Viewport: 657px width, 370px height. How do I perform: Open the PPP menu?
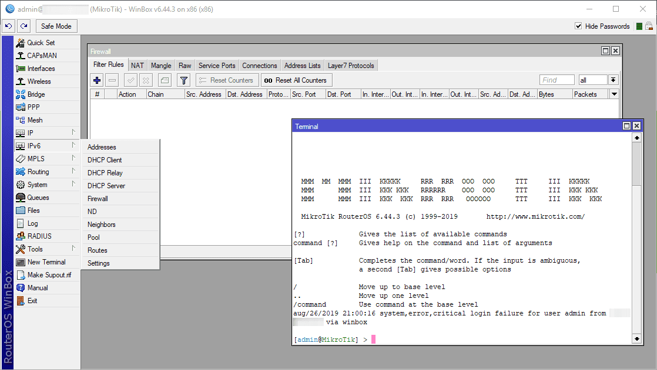[47, 107]
